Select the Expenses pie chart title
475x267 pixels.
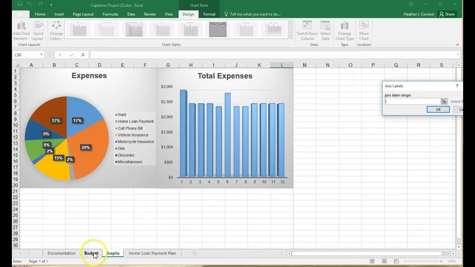pyautogui.click(x=89, y=76)
